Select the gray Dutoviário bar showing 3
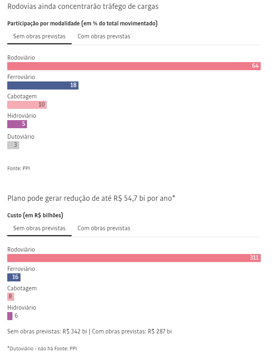The image size is (274, 356). 13,145
